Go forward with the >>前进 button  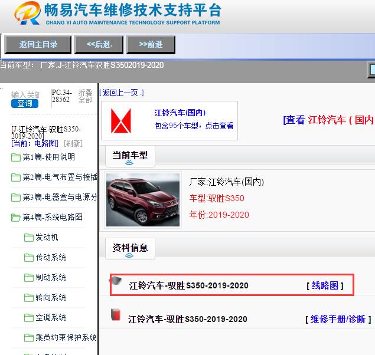pos(151,45)
